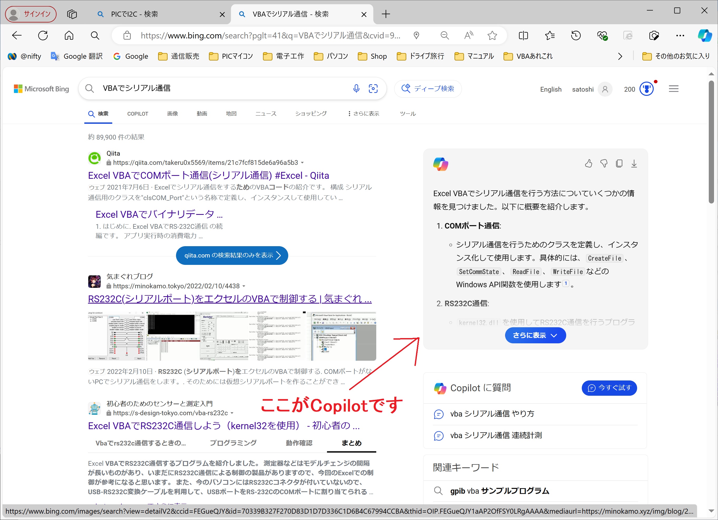Open Bing visual search camera icon
This screenshot has height=520, width=718.
(373, 88)
